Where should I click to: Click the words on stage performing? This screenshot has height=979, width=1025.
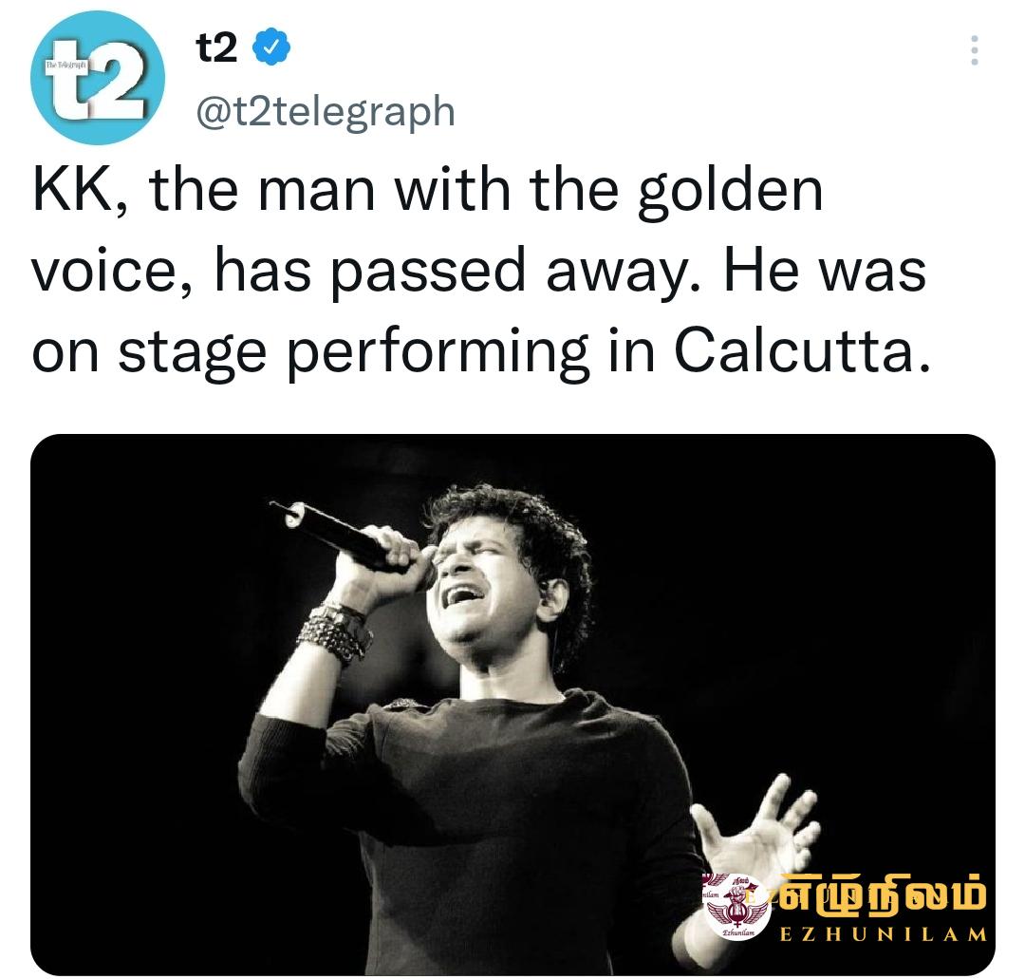[309, 354]
